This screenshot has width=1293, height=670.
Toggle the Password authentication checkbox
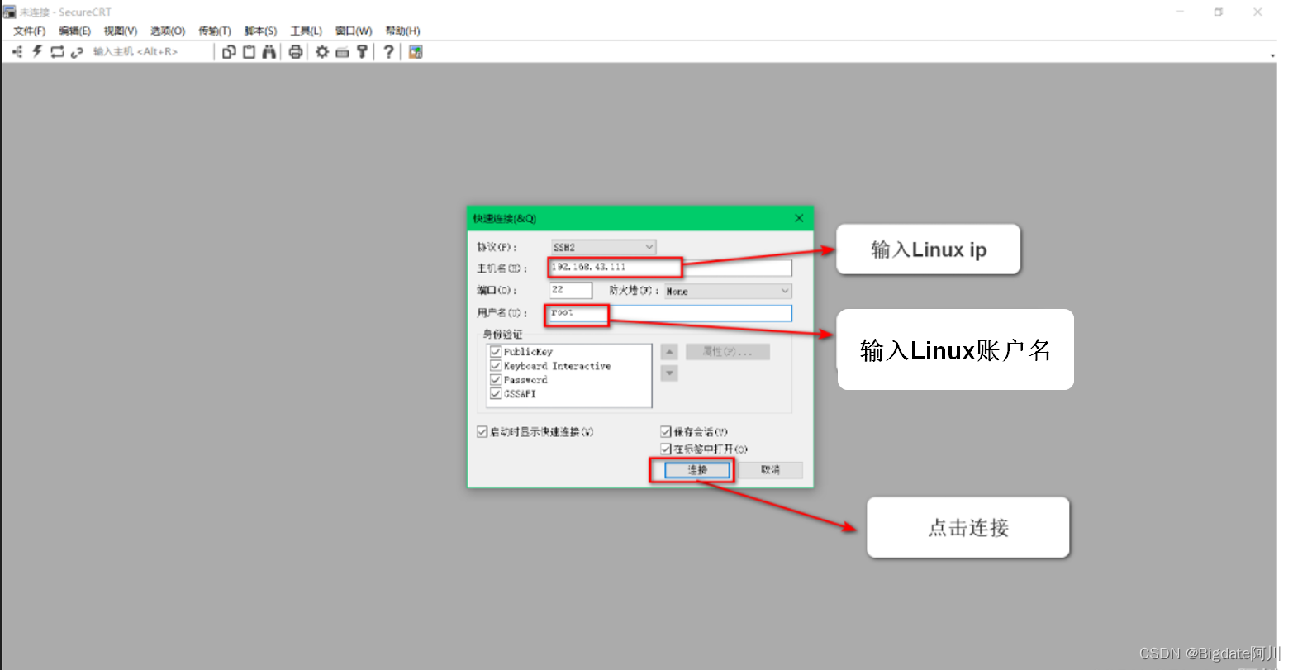496,380
